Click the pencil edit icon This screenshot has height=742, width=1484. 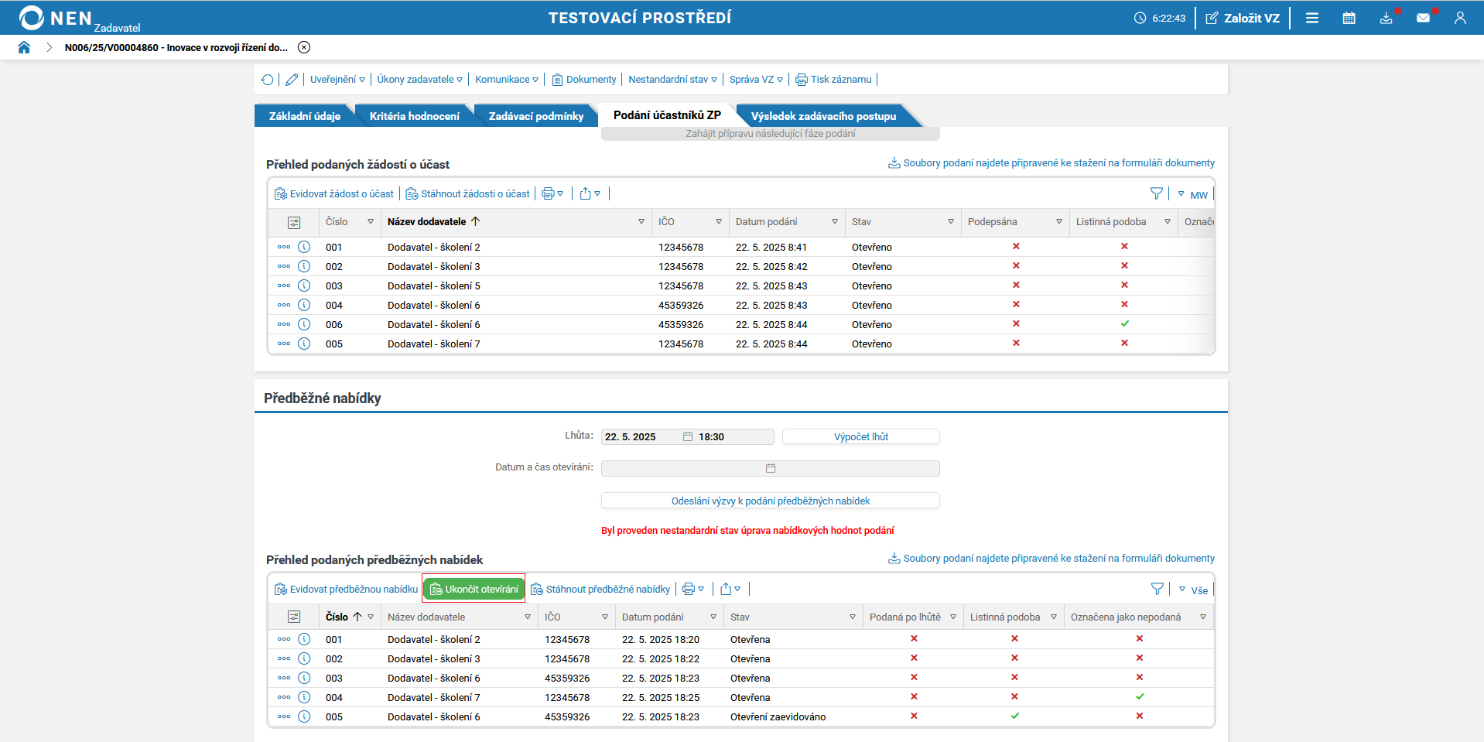292,80
